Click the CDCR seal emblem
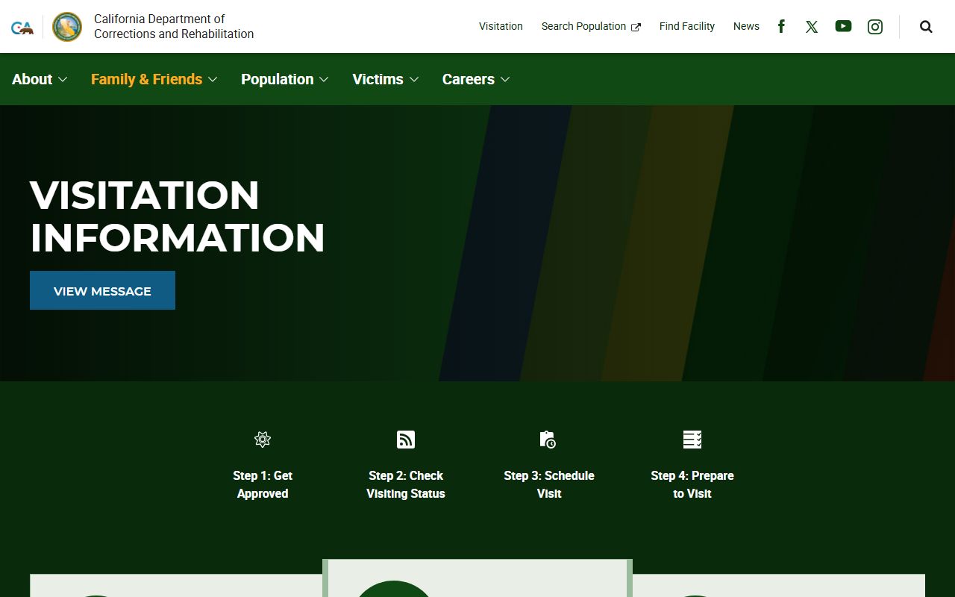 coord(67,27)
